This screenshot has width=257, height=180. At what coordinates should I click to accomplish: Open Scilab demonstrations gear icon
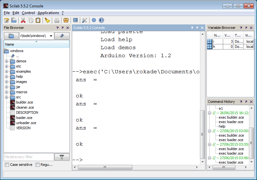[x=94, y=20]
